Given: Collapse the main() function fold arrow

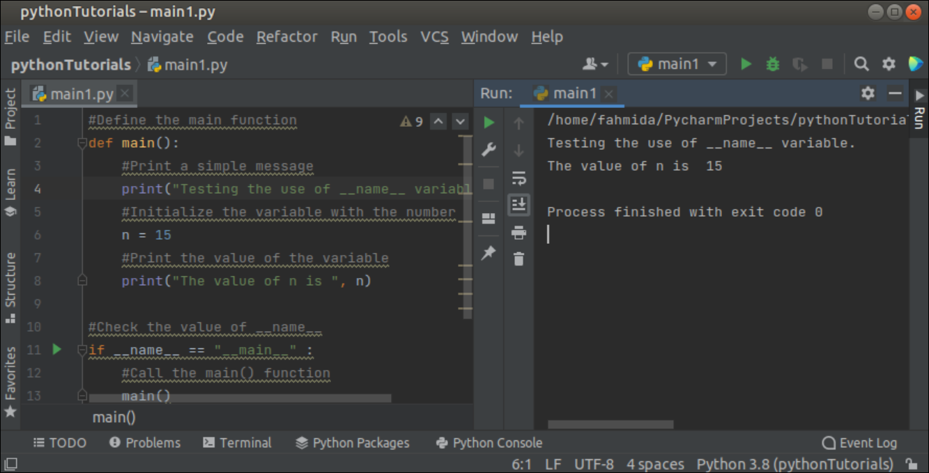Looking at the screenshot, I should pyautogui.click(x=82, y=143).
